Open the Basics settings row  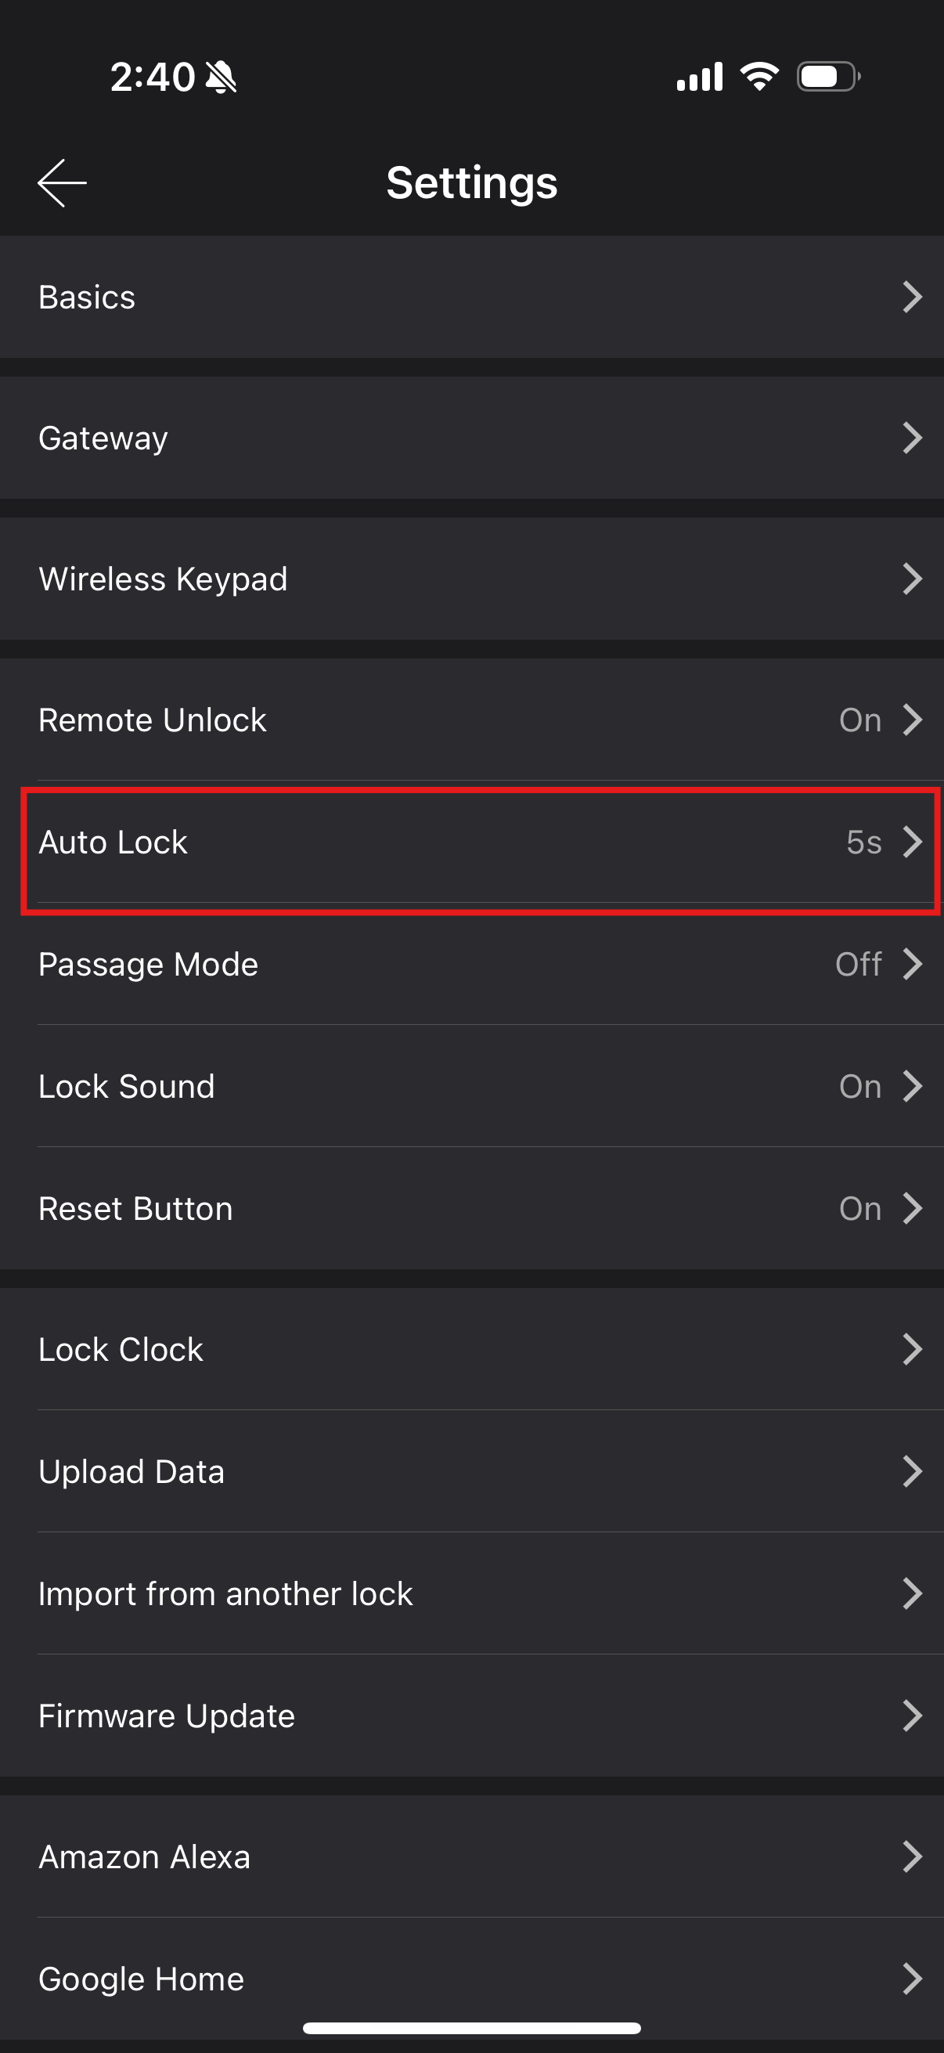point(471,297)
